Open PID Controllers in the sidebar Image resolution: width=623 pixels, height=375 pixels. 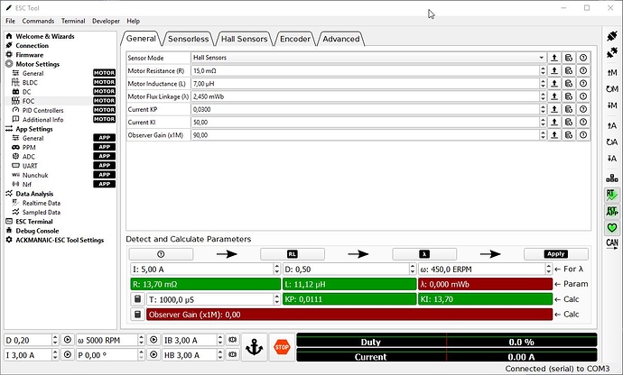coord(42,110)
